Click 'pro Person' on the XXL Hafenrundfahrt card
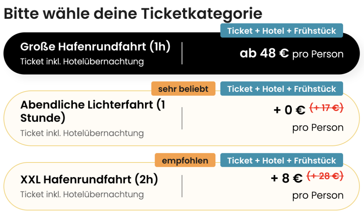 pyautogui.click(x=317, y=195)
